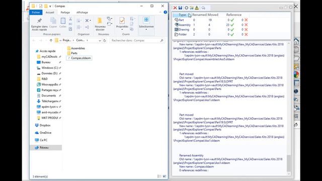Viewport: 322px width, 181px height.
Task: Click Épingler dans Accès rapide pin icon
Action: coord(39,21)
